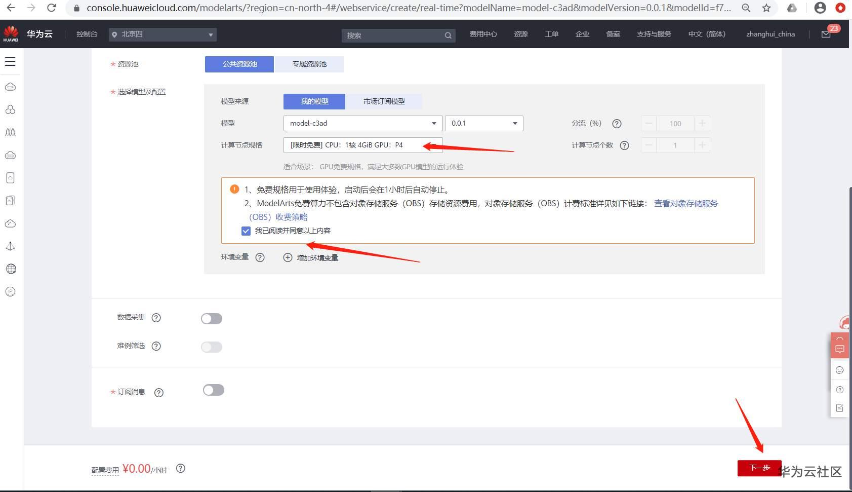This screenshot has height=492, width=852.
Task: Open the molecule-shaped service icon in sidebar
Action: [x=10, y=109]
